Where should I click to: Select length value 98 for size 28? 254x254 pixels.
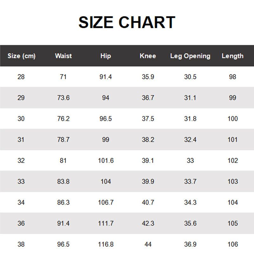(x=232, y=77)
